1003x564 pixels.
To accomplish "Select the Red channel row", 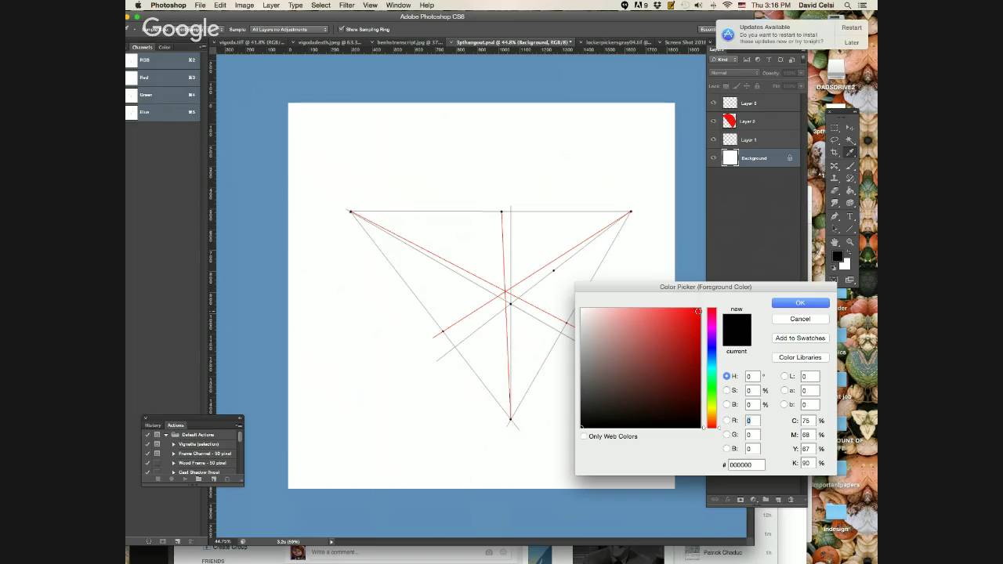I will click(x=162, y=78).
